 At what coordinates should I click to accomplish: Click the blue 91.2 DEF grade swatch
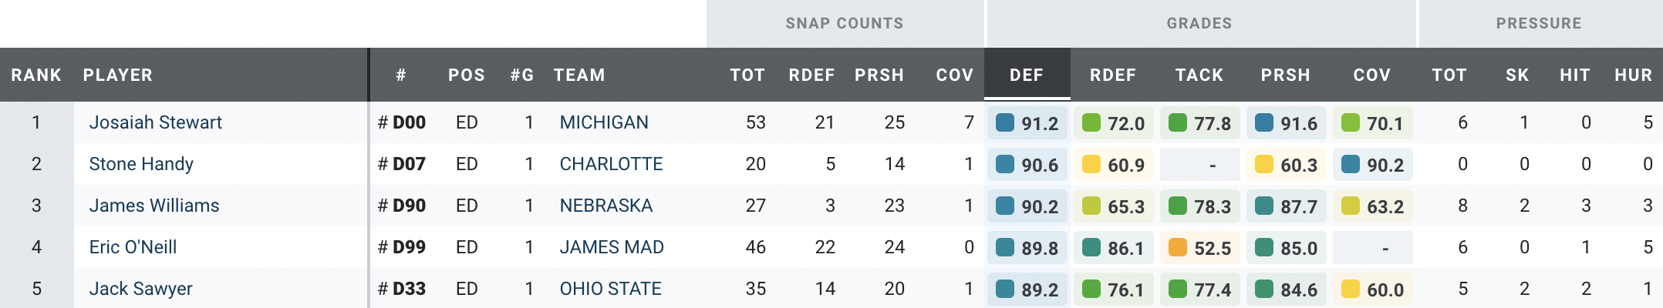(x=1005, y=123)
